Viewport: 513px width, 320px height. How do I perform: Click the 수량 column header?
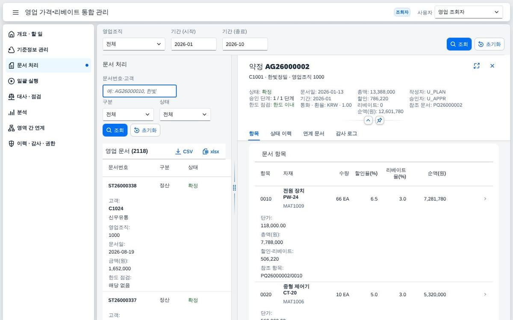[x=344, y=174]
